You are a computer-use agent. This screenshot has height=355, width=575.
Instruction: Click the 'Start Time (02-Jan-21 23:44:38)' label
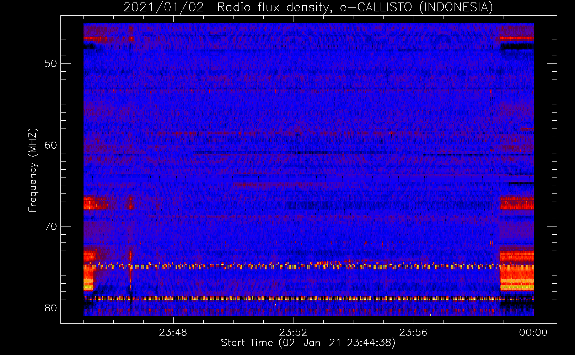(x=308, y=343)
